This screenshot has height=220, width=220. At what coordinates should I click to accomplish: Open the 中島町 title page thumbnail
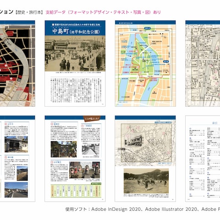coord(75,63)
